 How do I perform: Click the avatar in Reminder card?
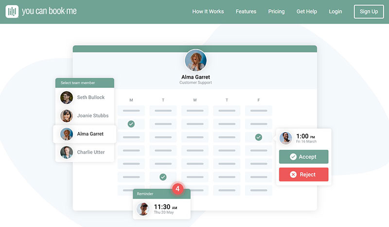(x=143, y=209)
